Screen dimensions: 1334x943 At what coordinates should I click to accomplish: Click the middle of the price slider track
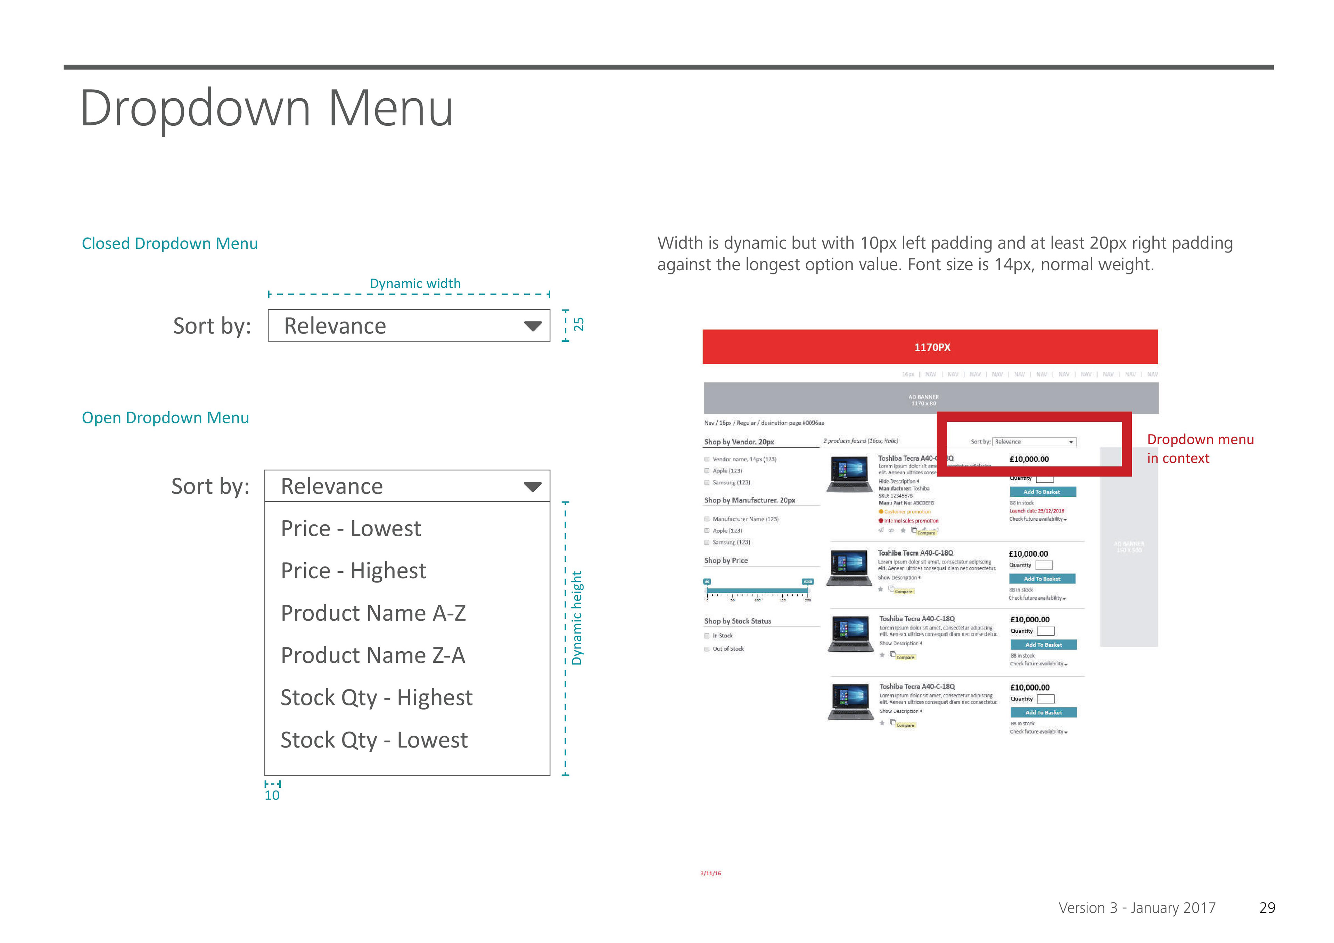(757, 591)
